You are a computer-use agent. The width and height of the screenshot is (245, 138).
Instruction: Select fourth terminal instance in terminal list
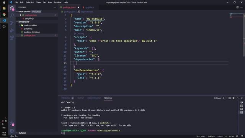pos(242,112)
